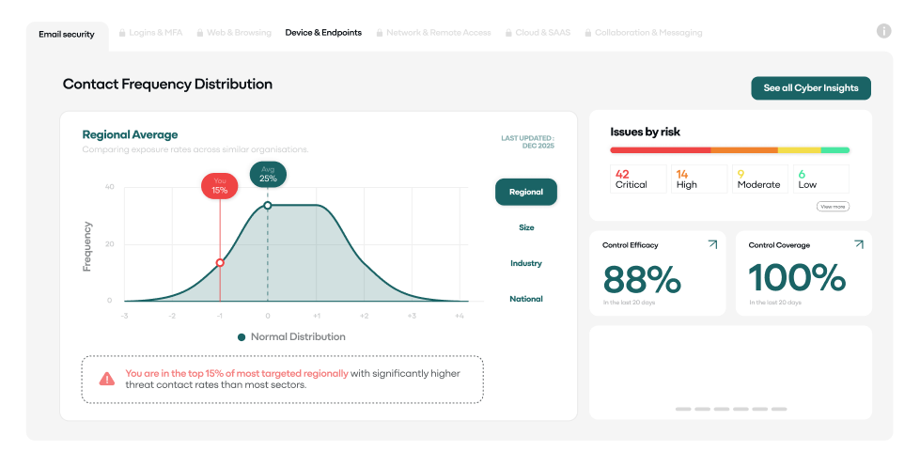Open the Email security tab
Image resolution: width=920 pixels, height=467 pixels.
click(x=67, y=34)
